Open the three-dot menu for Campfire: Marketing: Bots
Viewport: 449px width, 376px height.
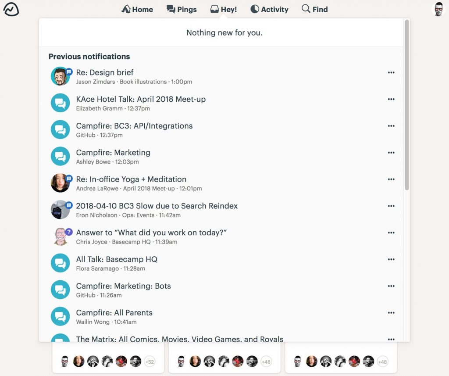point(391,286)
